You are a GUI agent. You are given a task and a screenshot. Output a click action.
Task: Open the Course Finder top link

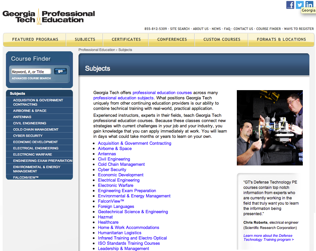coord(269,29)
